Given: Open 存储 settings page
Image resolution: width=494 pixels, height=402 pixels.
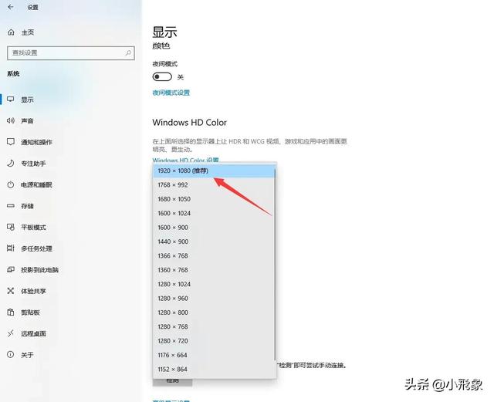Looking at the screenshot, I should click(27, 206).
